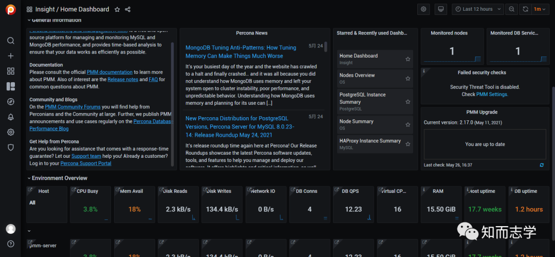Open the Help question mark icon
Viewport: 555px width, 257px height.
pyautogui.click(x=11, y=244)
